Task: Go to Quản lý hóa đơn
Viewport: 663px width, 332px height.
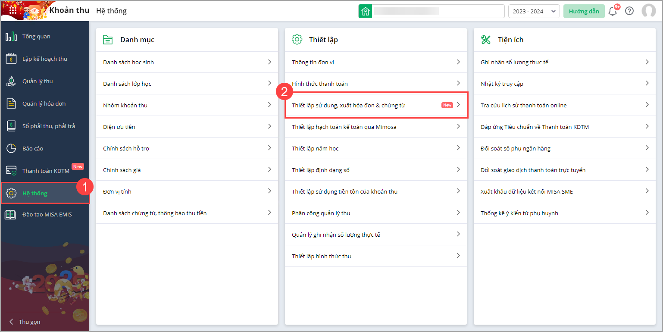Action: coord(44,104)
